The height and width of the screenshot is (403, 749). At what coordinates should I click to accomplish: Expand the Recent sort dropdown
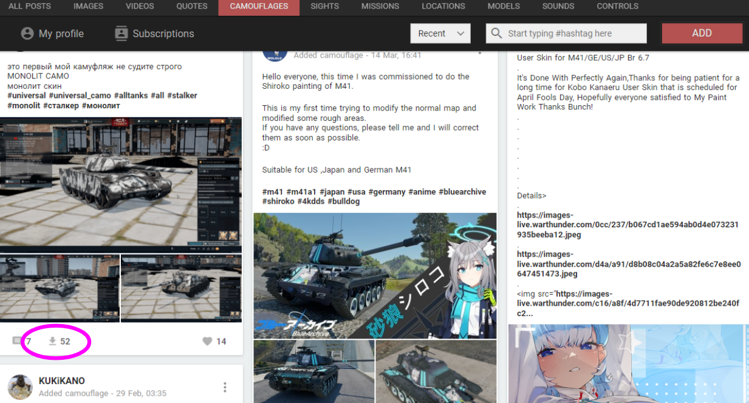(440, 33)
